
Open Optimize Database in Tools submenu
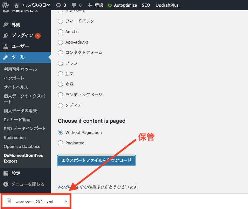tap(22, 147)
